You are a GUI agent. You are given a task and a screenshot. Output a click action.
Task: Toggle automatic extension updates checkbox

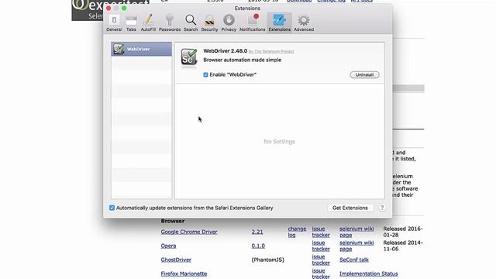(x=112, y=208)
